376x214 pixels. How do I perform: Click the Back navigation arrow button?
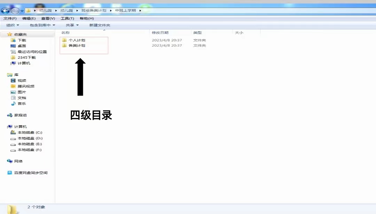click(x=5, y=11)
